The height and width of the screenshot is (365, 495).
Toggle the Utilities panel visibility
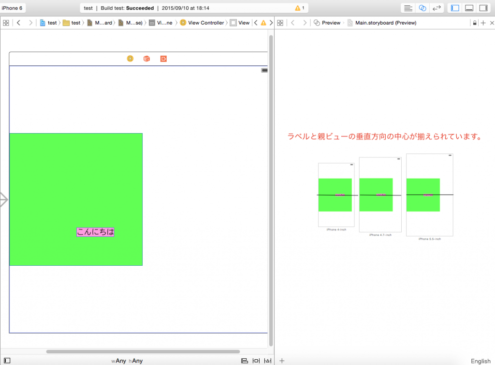(483, 8)
